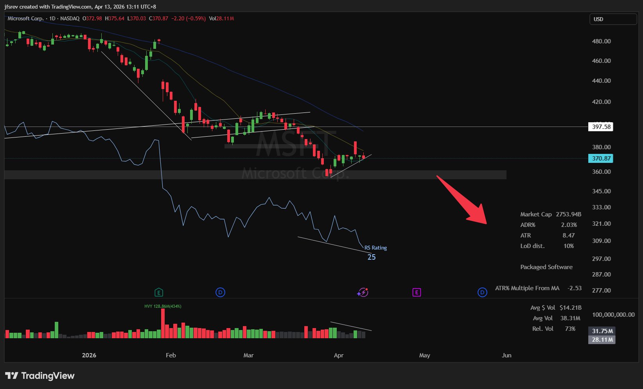Click the 397.58 horizontal line price label
Image resolution: width=643 pixels, height=389 pixels.
point(601,127)
